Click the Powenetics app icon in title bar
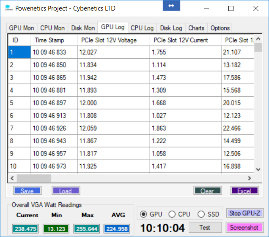 click(8, 8)
